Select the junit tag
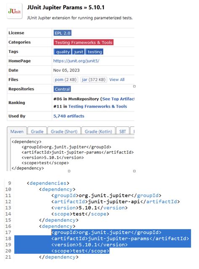 (x=79, y=52)
